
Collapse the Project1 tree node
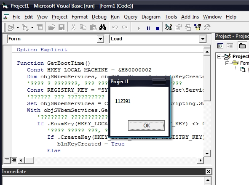pyautogui.click(x=220, y=56)
